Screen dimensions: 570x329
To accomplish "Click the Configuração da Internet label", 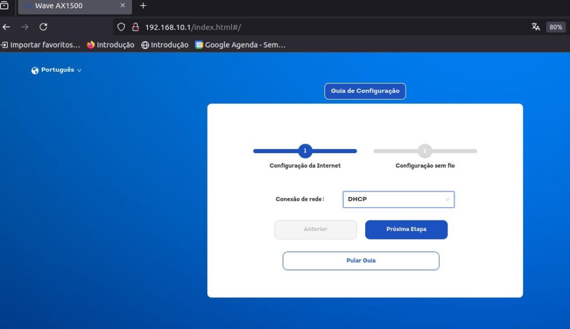I will click(x=305, y=165).
